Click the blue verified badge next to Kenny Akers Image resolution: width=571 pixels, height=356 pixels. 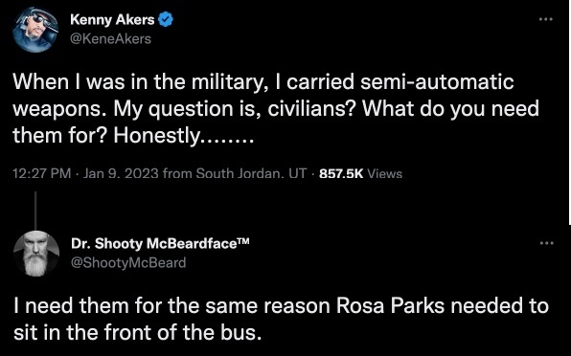pyautogui.click(x=166, y=19)
